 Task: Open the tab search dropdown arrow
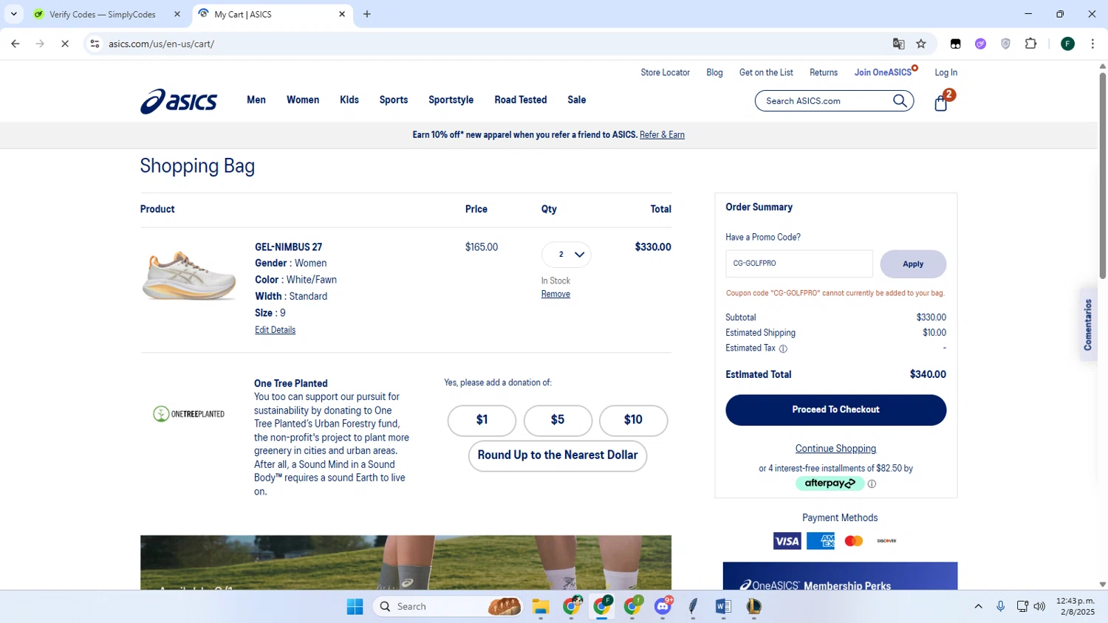pos(13,14)
